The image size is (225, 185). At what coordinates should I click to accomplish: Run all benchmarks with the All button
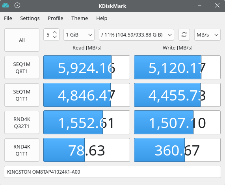[x=22, y=40]
